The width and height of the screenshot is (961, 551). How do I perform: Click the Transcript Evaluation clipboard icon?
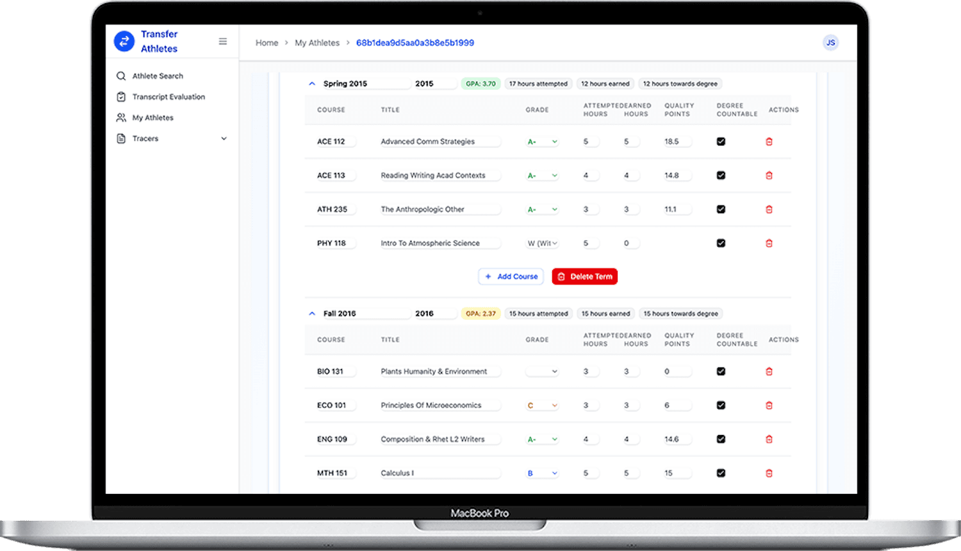pyautogui.click(x=121, y=97)
